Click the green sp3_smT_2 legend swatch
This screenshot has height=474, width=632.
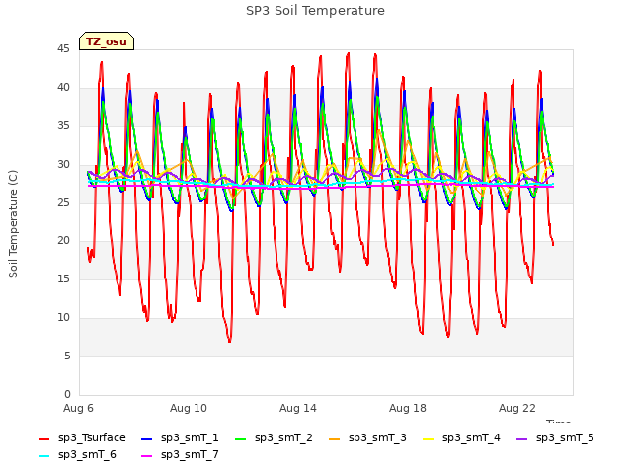pos(241,438)
